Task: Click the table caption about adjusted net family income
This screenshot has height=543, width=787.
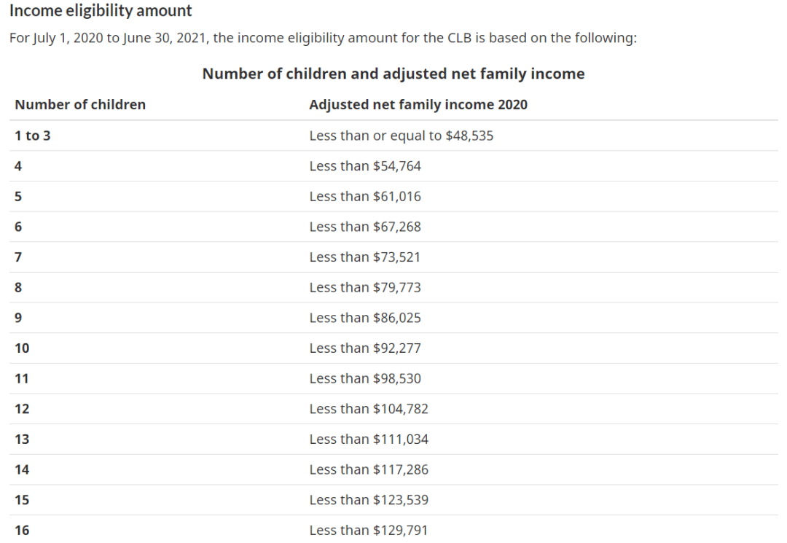Action: (x=393, y=74)
